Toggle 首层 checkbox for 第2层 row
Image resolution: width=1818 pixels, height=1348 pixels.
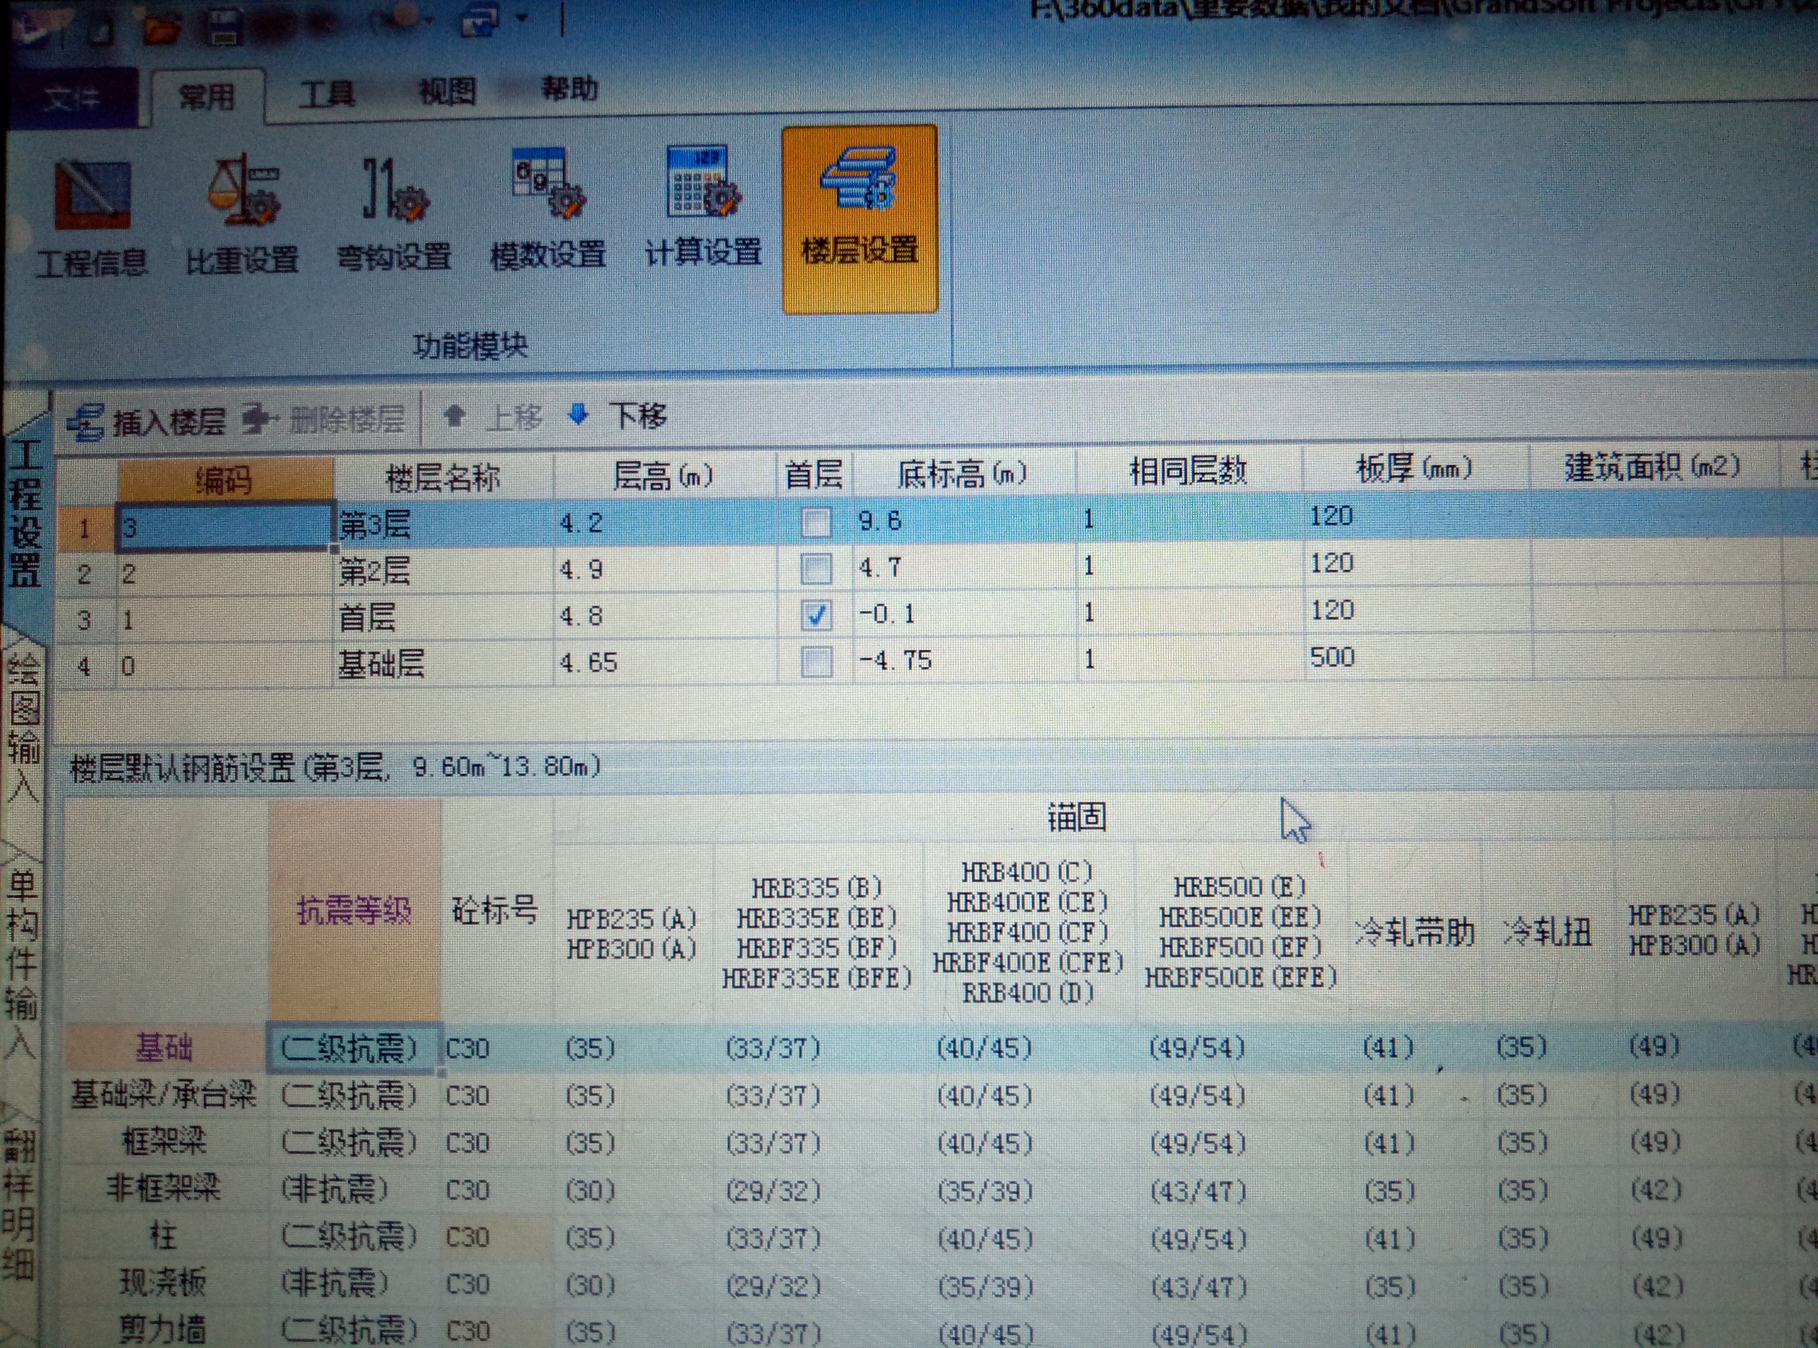coord(816,568)
